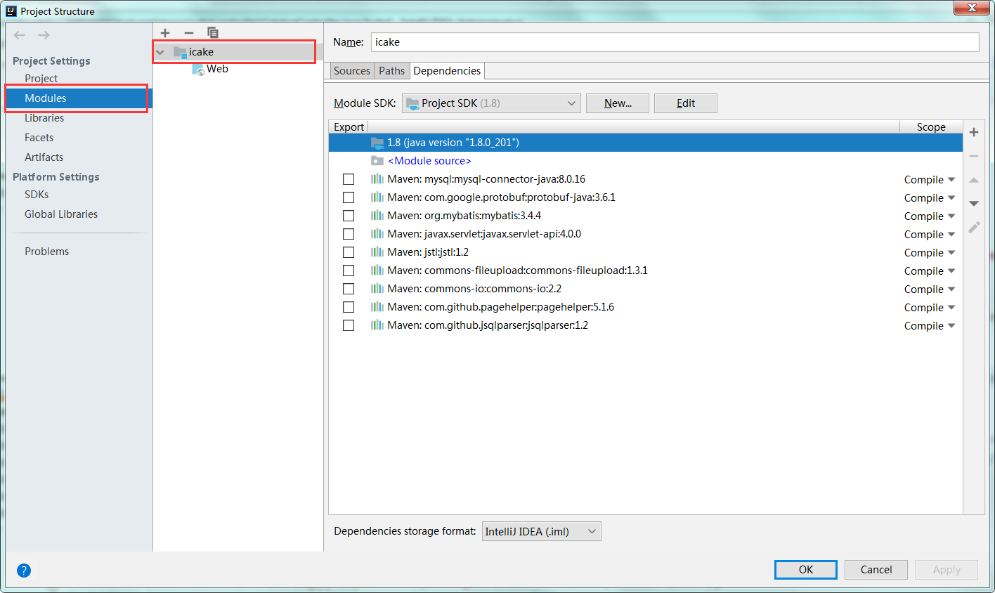Viewport: 995px width, 593px height.
Task: Open Dependencies storage format dropdown
Action: tap(541, 531)
